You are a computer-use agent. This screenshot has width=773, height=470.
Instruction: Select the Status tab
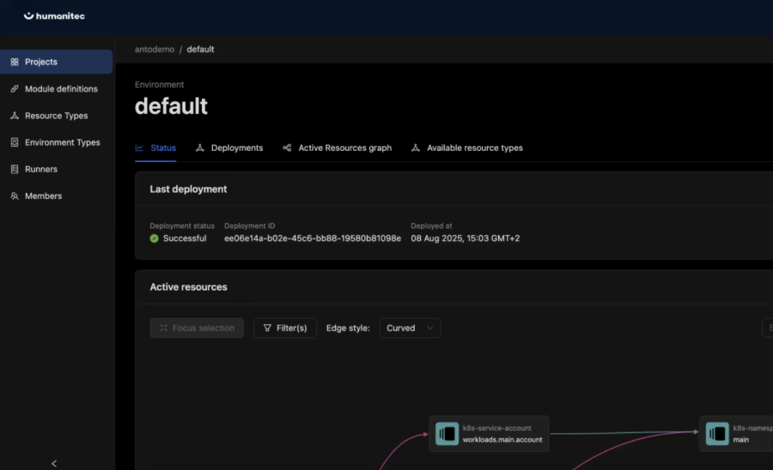pyautogui.click(x=155, y=148)
